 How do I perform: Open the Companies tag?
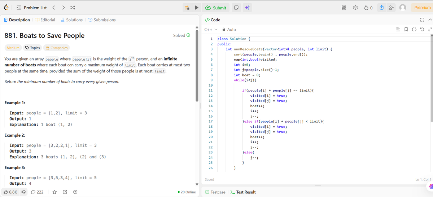[56, 48]
